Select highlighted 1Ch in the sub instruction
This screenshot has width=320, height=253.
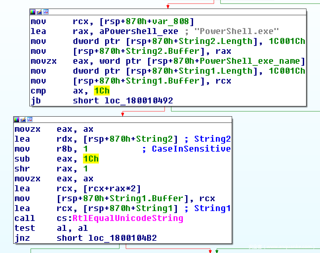tap(91, 159)
